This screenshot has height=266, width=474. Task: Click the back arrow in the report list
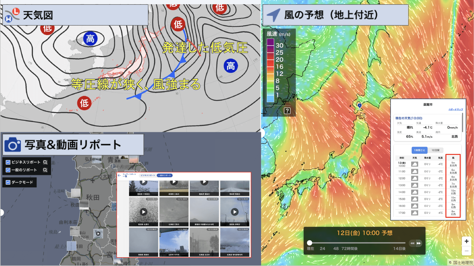119,175
